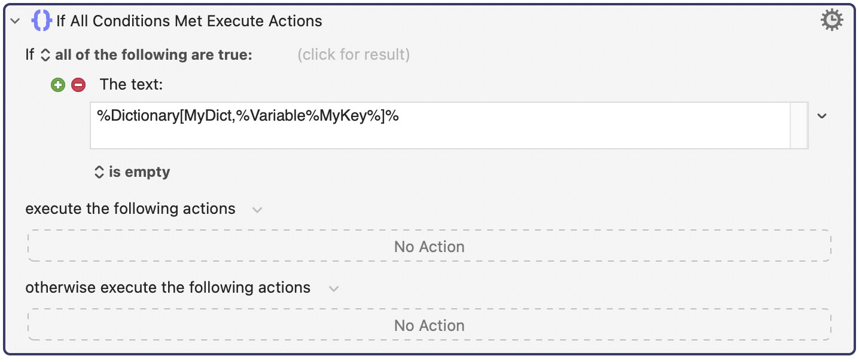Click 'The text:' condition type label

click(x=131, y=85)
